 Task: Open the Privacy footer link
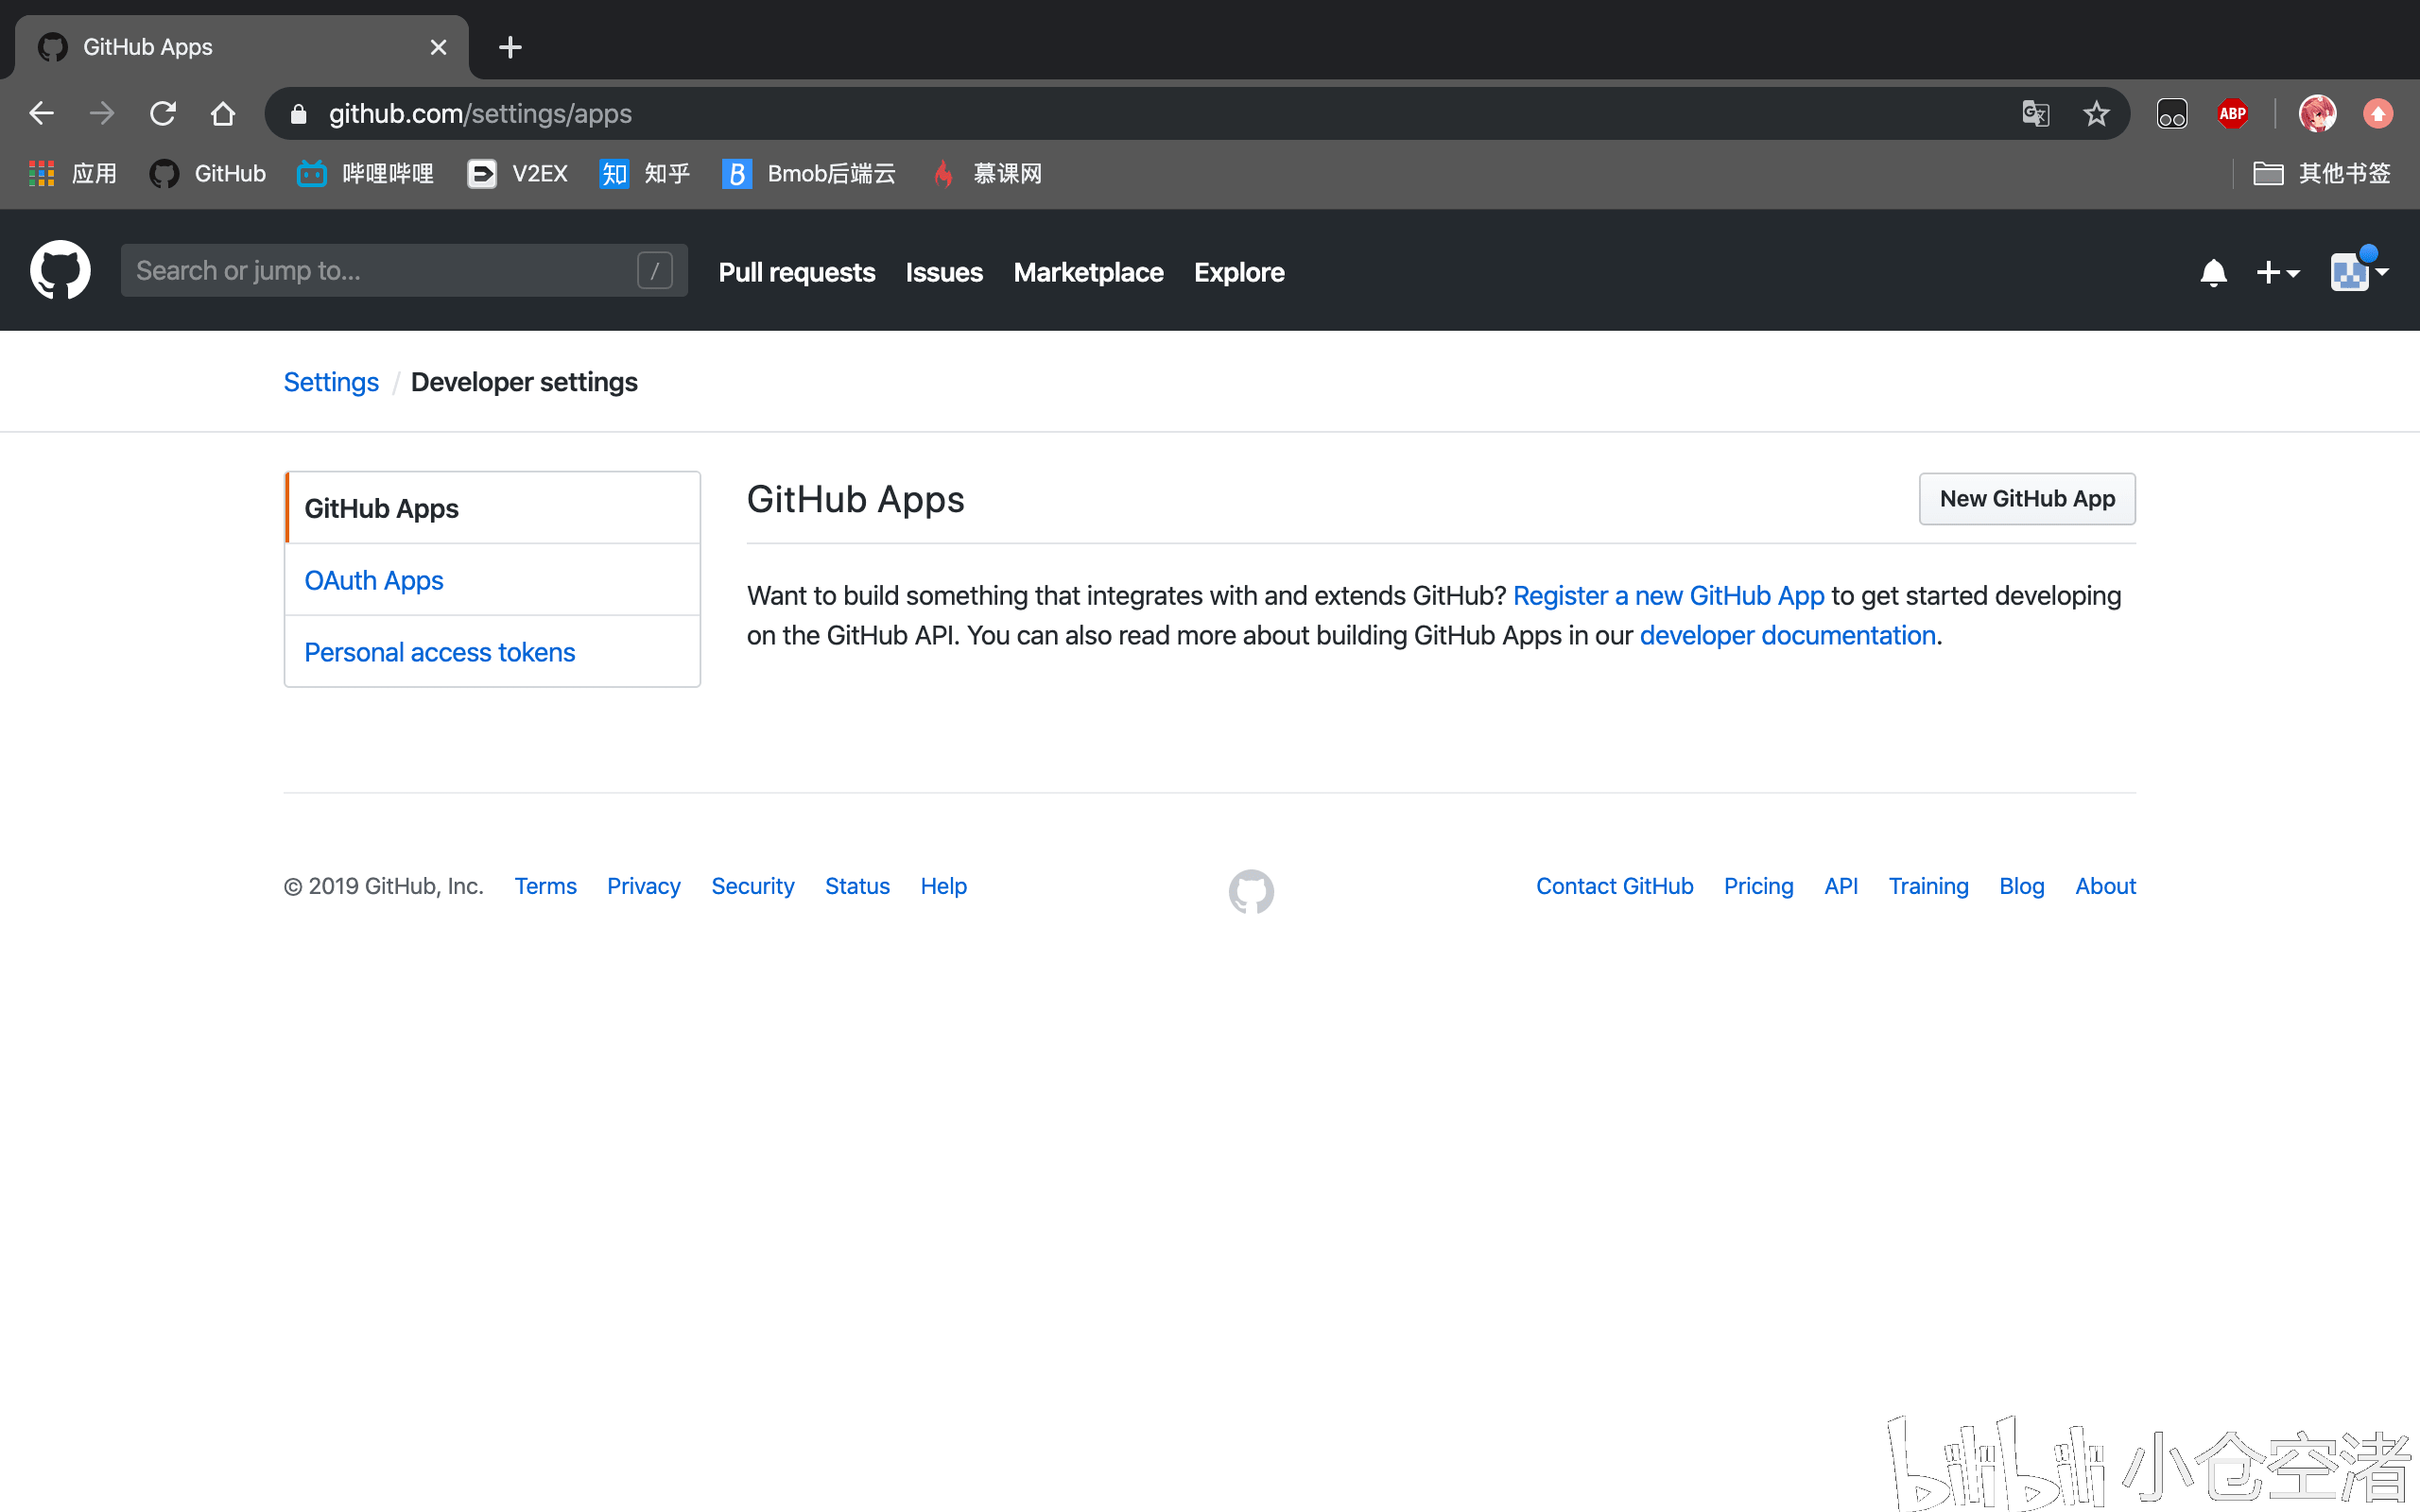coord(643,886)
